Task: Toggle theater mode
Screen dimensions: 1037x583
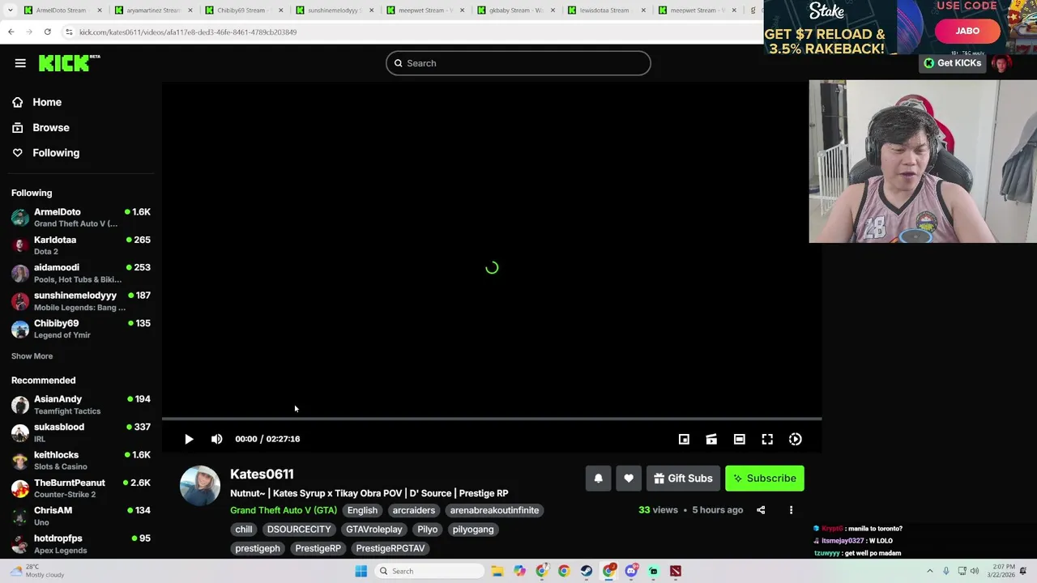Action: (x=739, y=439)
